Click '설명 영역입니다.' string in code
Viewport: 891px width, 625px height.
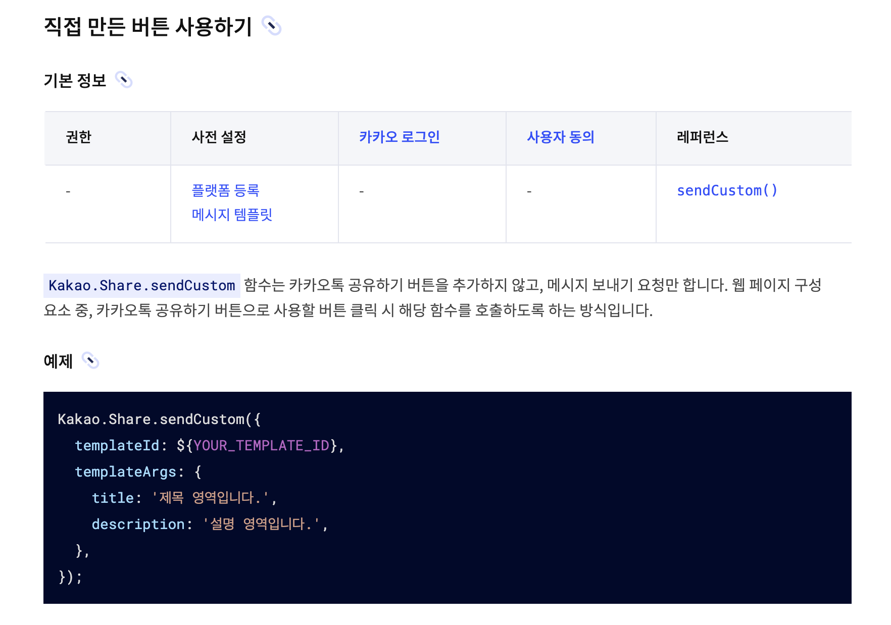(261, 524)
